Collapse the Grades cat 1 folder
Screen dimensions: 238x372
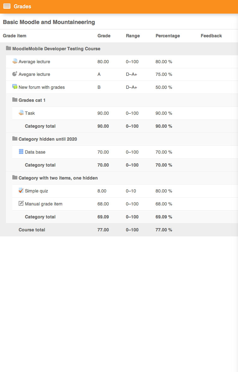15,100
